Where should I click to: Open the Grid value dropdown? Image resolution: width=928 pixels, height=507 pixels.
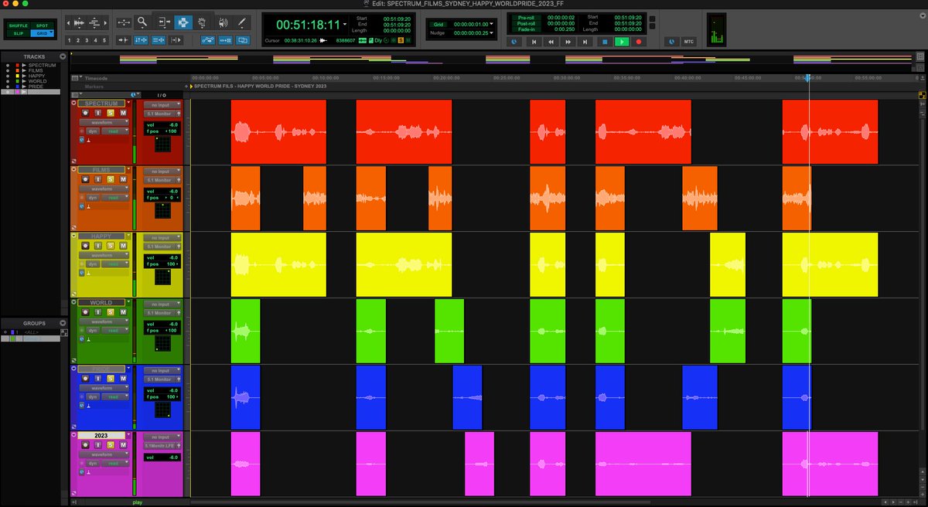pos(491,24)
